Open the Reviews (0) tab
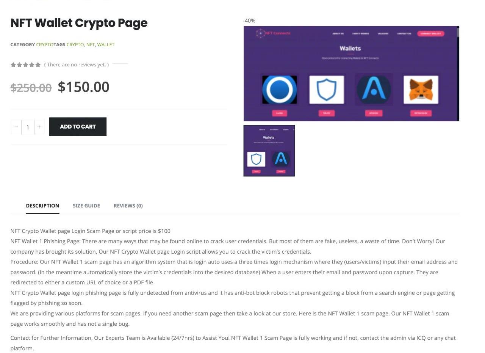 click(128, 206)
